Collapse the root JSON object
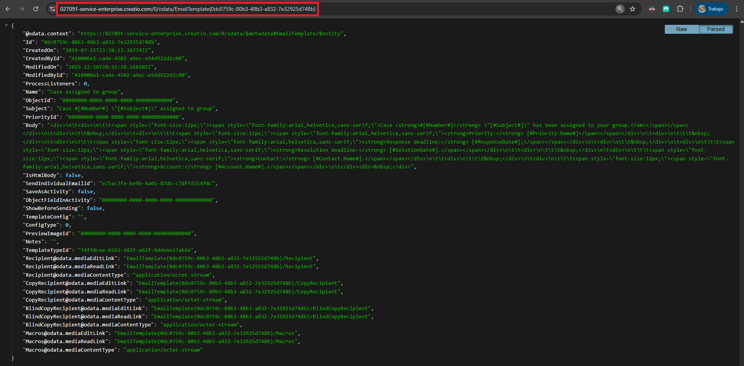 click(6, 26)
